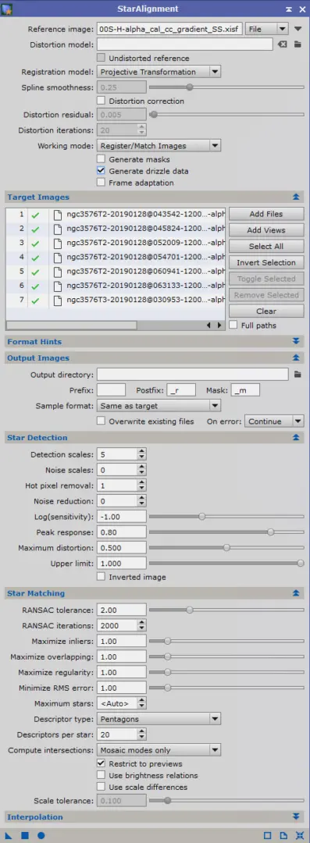Enable Use brightness relations checkbox
The height and width of the screenshot is (843, 310).
(101, 775)
